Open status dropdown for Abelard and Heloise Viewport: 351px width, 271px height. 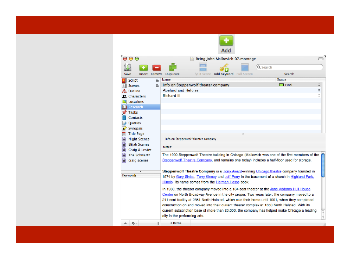[x=319, y=90]
